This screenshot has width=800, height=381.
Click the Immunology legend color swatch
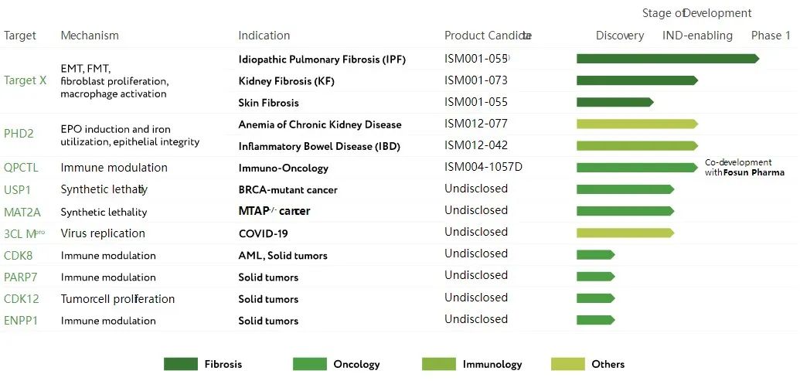[x=438, y=364]
